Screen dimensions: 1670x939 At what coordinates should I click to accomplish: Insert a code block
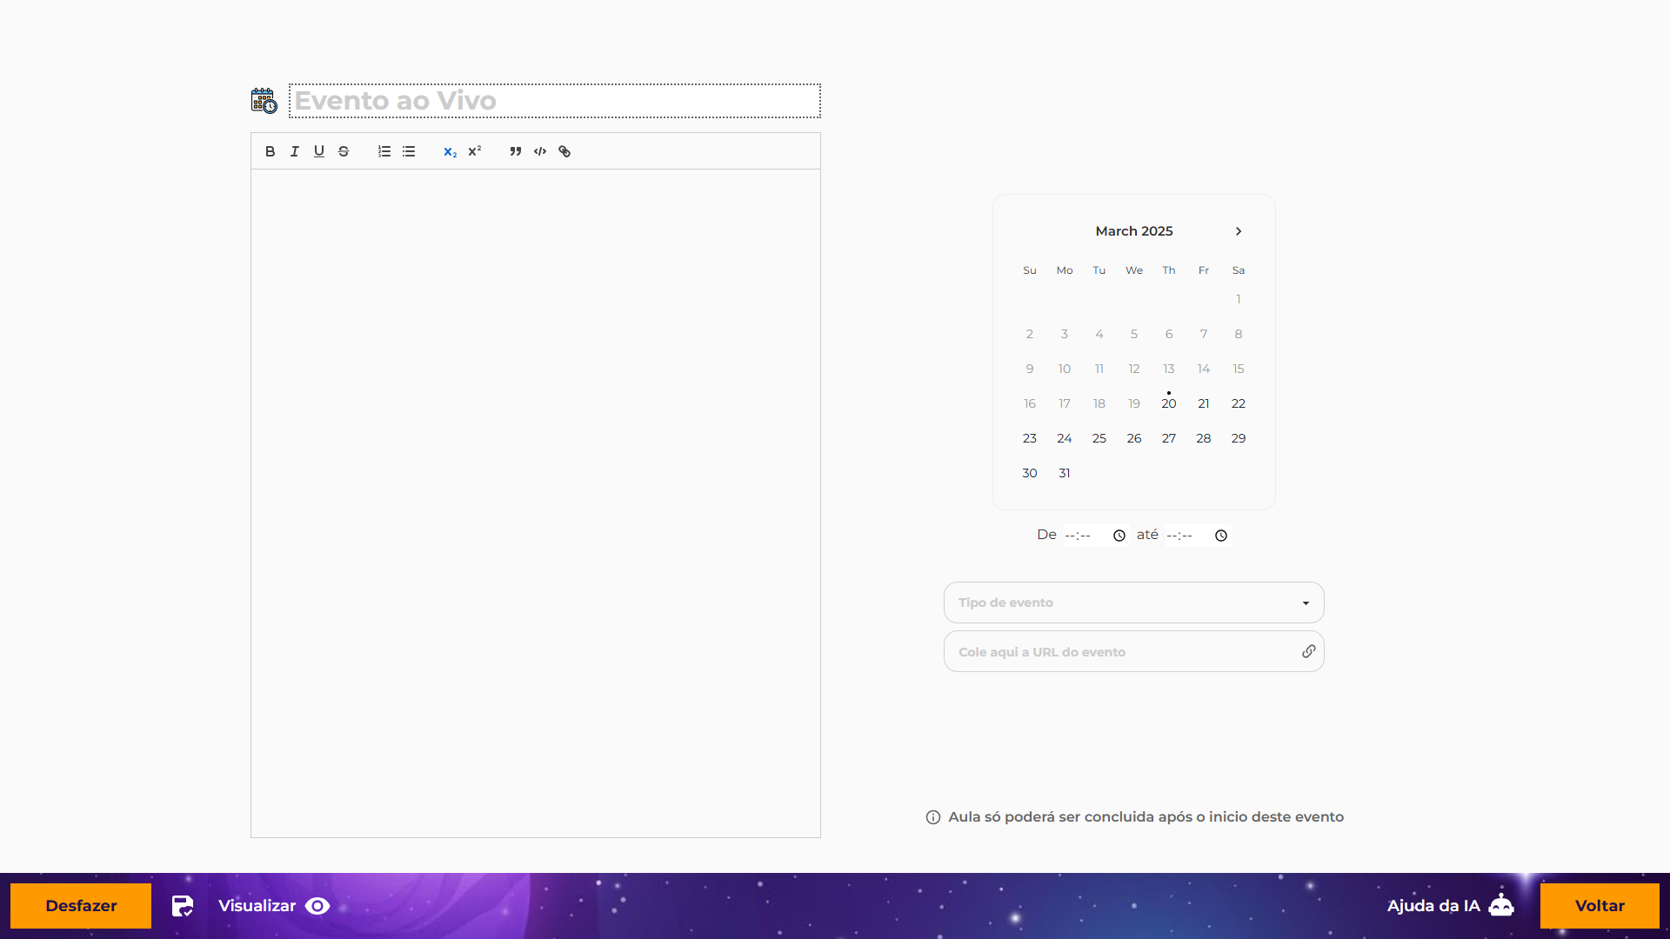[x=540, y=151]
